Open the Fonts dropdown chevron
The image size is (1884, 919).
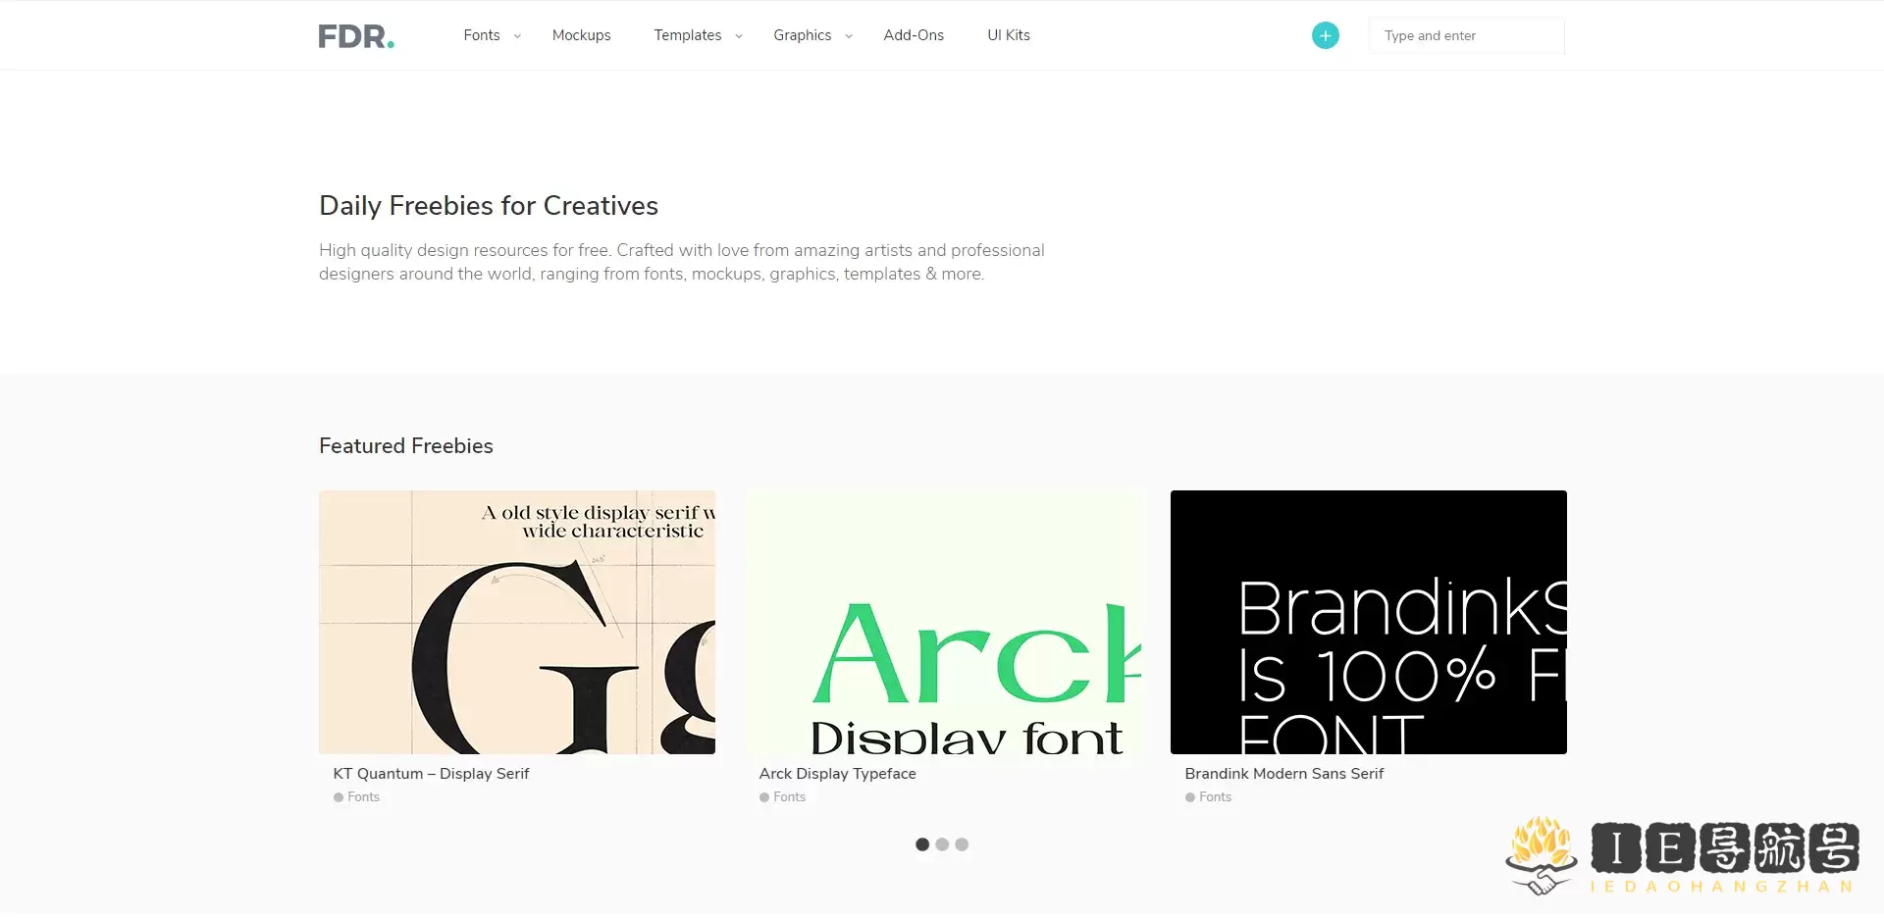point(517,35)
